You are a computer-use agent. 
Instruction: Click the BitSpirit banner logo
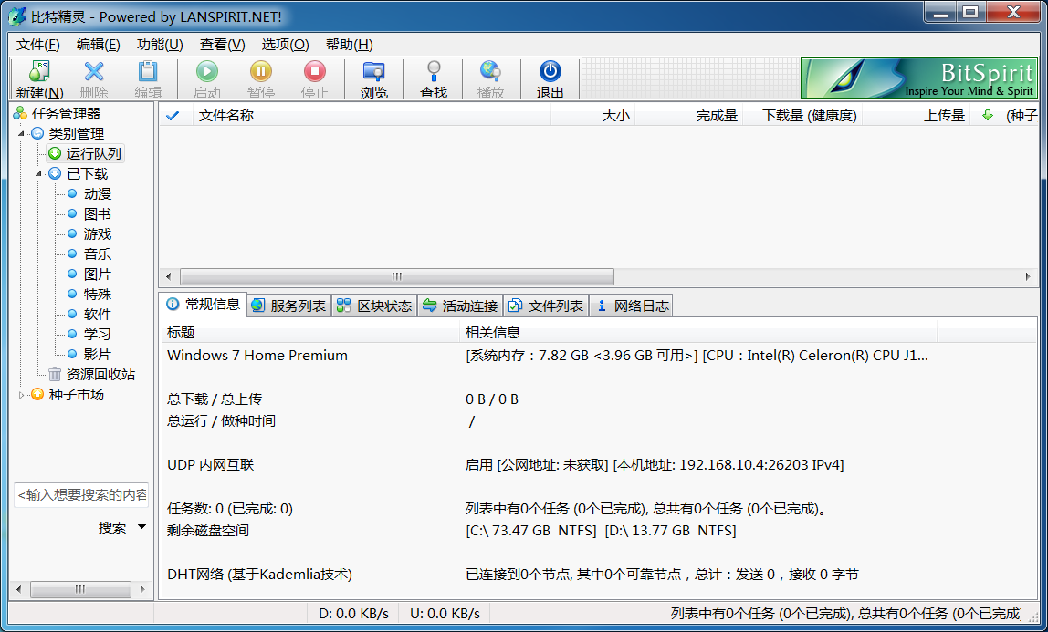pyautogui.click(x=919, y=79)
